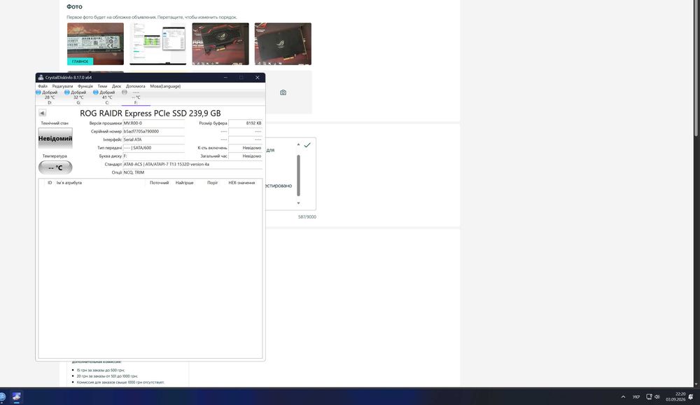The image size is (700, 405).
Task: Click the description box scrollbar thumb
Action: 298,175
